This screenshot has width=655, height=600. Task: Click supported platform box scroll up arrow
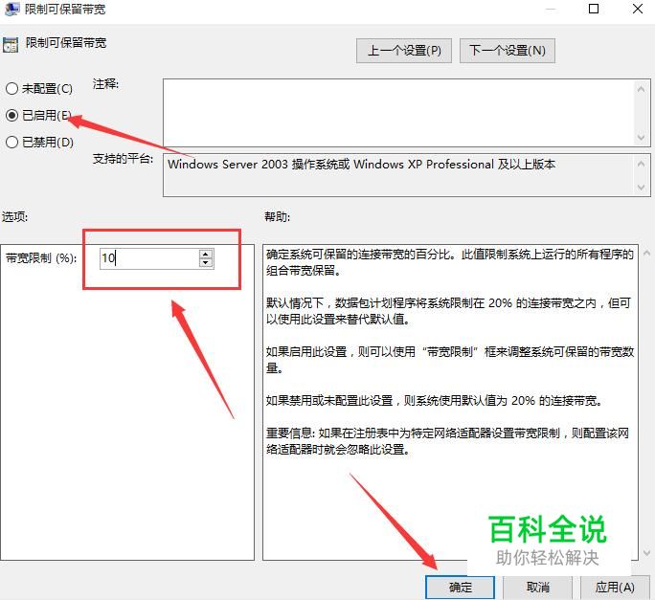[x=642, y=164]
